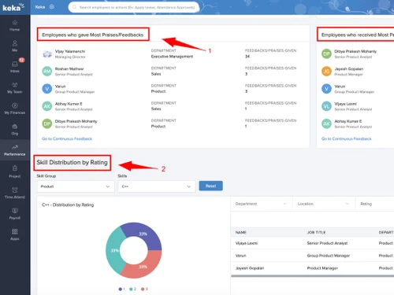Click Varun's avatar in givers list
394x295 pixels.
coord(47,89)
